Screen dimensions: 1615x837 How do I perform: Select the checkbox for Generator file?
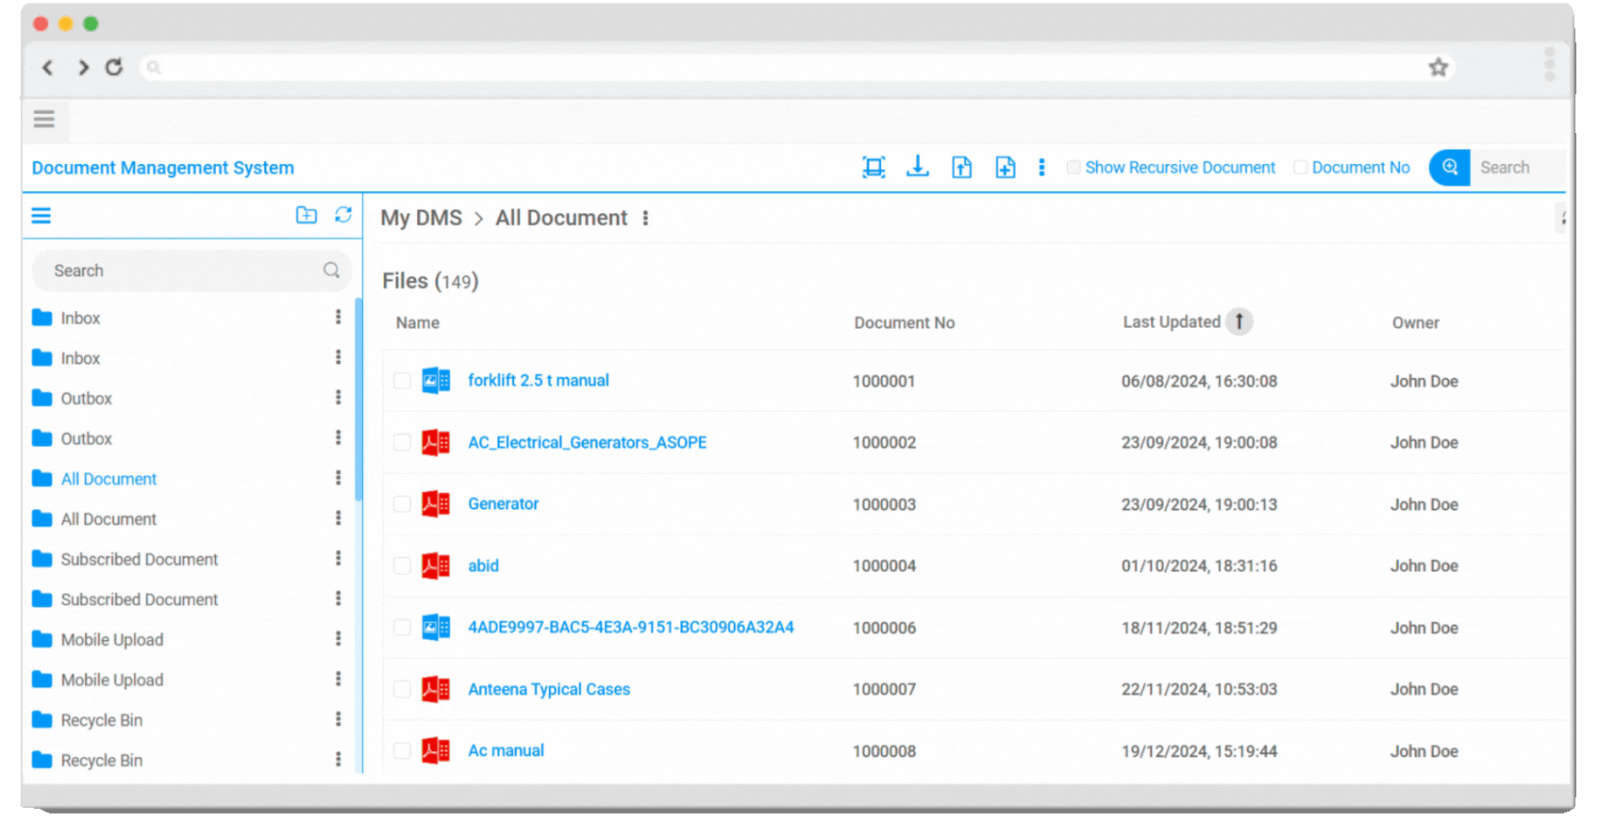402,504
